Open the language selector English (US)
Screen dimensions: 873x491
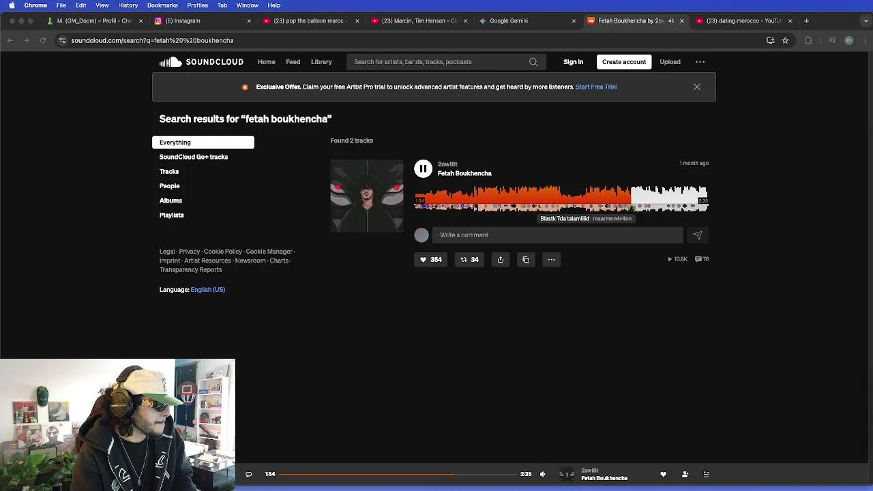point(207,290)
